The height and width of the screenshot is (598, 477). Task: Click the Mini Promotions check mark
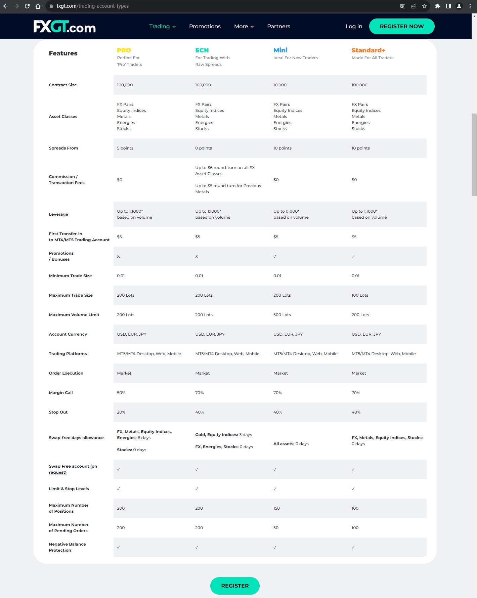[275, 256]
